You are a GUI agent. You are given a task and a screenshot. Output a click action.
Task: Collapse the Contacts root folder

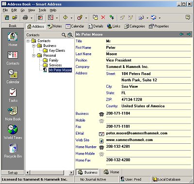tap(28, 41)
